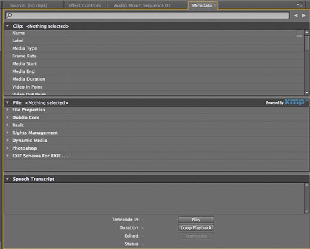Click the 'File: <Nothing selected>' header text
The height and width of the screenshot is (249, 310).
[x=41, y=103]
